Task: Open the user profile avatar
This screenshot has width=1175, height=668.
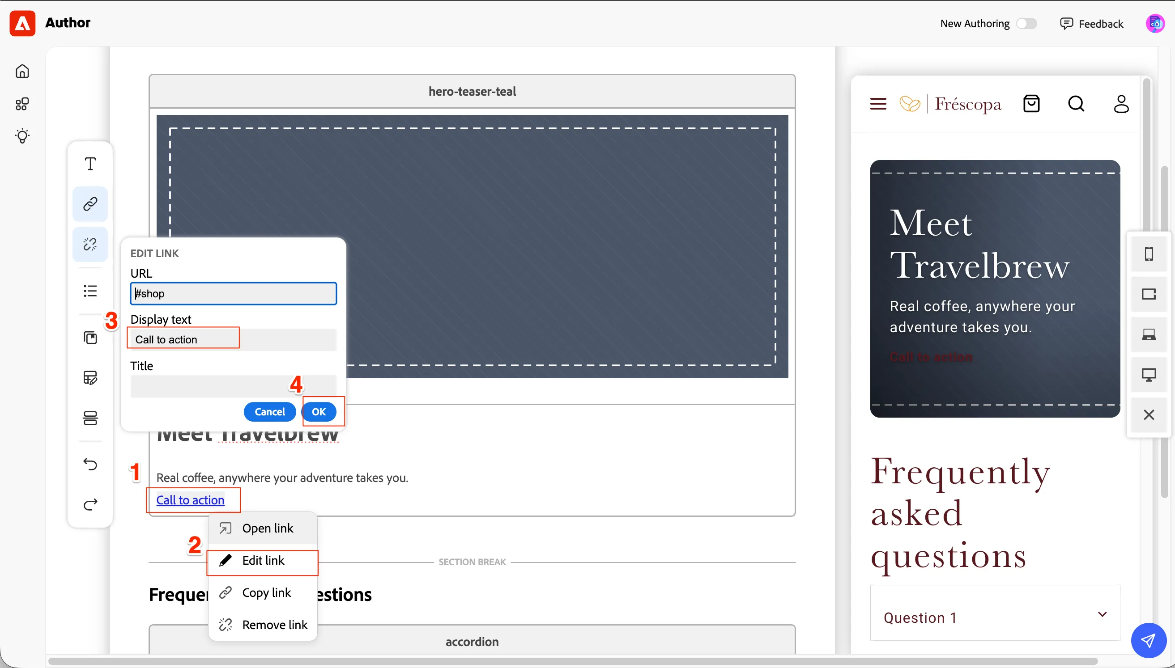Action: click(1155, 23)
